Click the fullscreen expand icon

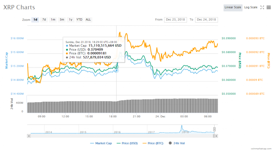pyautogui.click(x=262, y=8)
